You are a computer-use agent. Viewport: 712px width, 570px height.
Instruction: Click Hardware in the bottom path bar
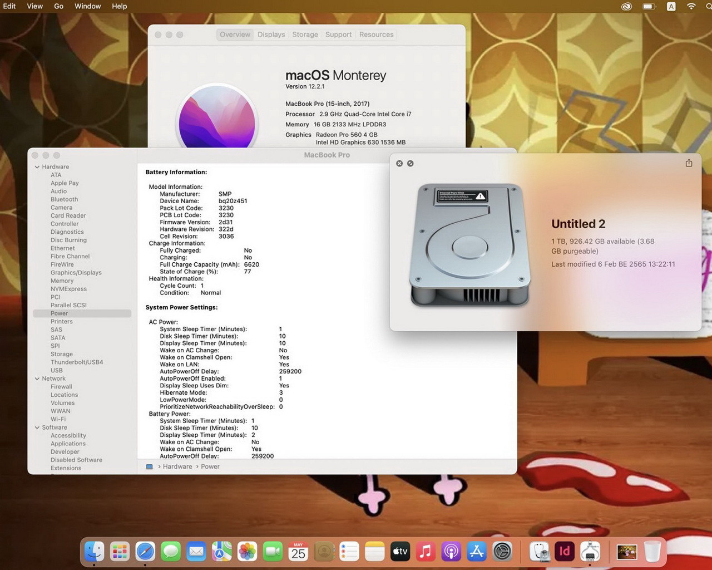[x=177, y=466]
